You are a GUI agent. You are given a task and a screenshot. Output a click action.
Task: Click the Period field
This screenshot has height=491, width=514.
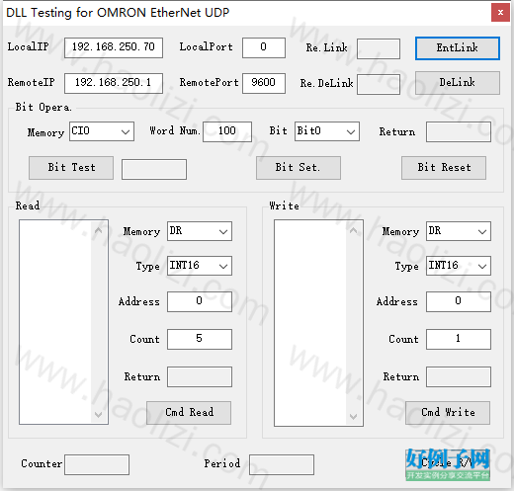[282, 464]
